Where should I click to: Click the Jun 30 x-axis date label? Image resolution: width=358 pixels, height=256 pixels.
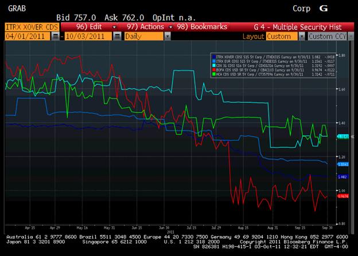click(x=164, y=228)
